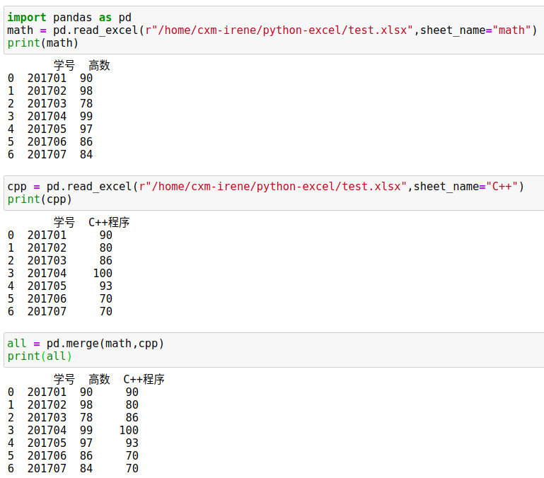Click sheet_name="math" argument in first cell
The height and width of the screenshot is (478, 544).
(x=475, y=30)
